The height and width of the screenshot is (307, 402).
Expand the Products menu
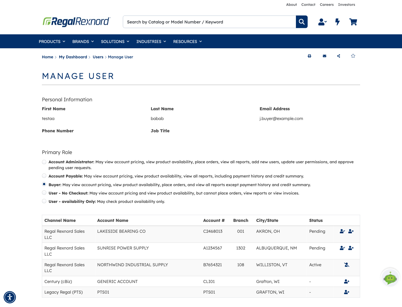tap(52, 42)
